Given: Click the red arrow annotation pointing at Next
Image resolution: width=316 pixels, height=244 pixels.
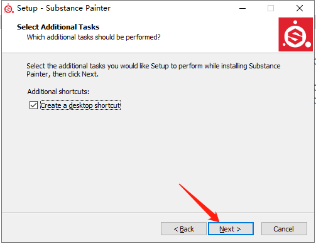Looking at the screenshot, I should tap(199, 203).
